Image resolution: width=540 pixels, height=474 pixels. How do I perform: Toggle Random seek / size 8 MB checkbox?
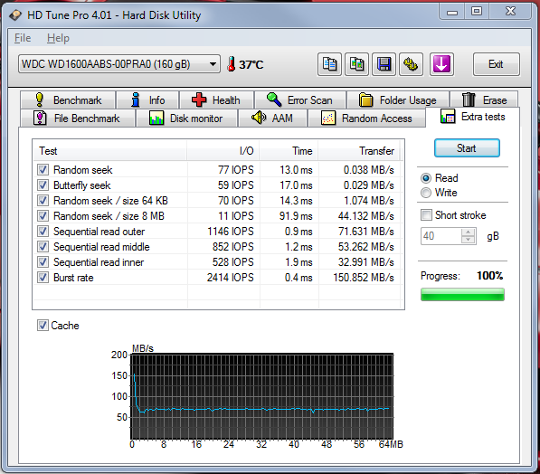coord(43,216)
